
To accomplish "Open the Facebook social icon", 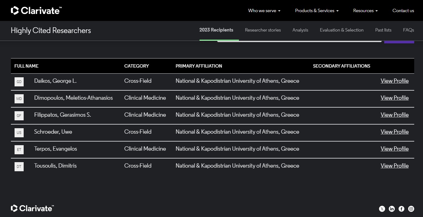I will [x=401, y=209].
